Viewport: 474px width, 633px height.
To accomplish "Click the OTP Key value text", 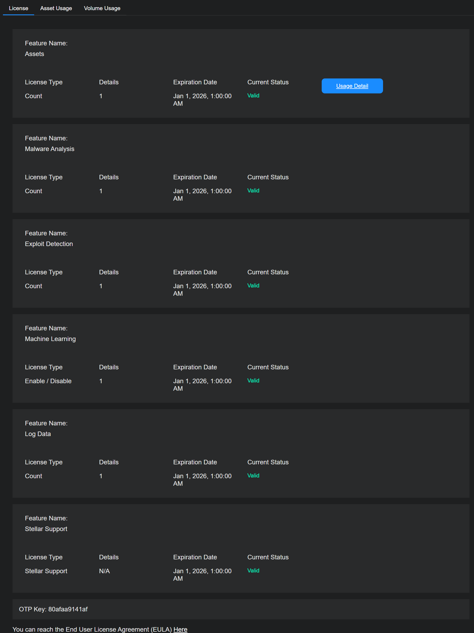I will 68,609.
